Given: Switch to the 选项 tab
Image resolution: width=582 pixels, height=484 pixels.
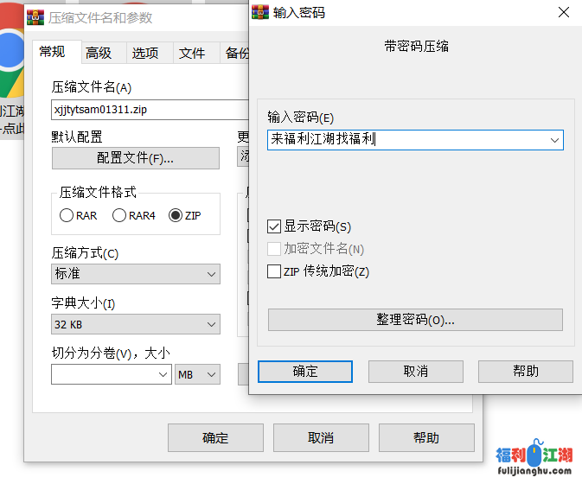Looking at the screenshot, I should click(145, 53).
